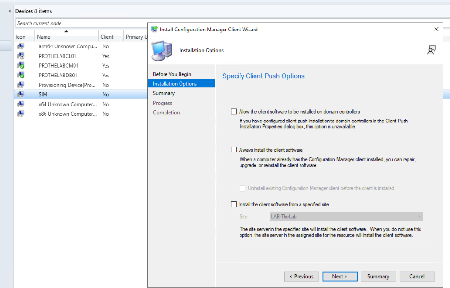The width and height of the screenshot is (450, 288).
Task: Select the Completion step in sidebar
Action: [x=166, y=113]
